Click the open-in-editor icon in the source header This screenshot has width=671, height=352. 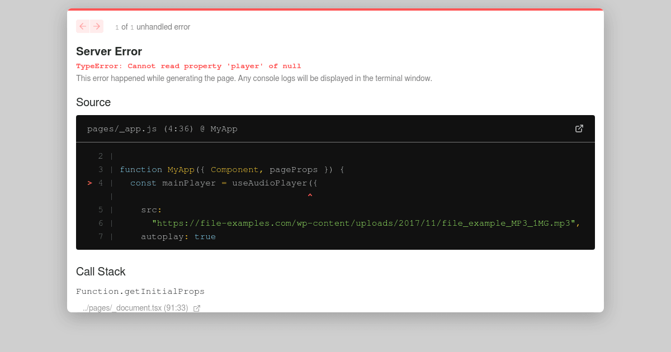pyautogui.click(x=579, y=129)
